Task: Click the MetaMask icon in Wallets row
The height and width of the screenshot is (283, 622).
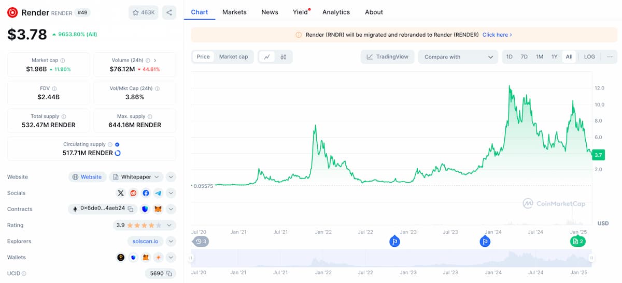Action: click(146, 257)
